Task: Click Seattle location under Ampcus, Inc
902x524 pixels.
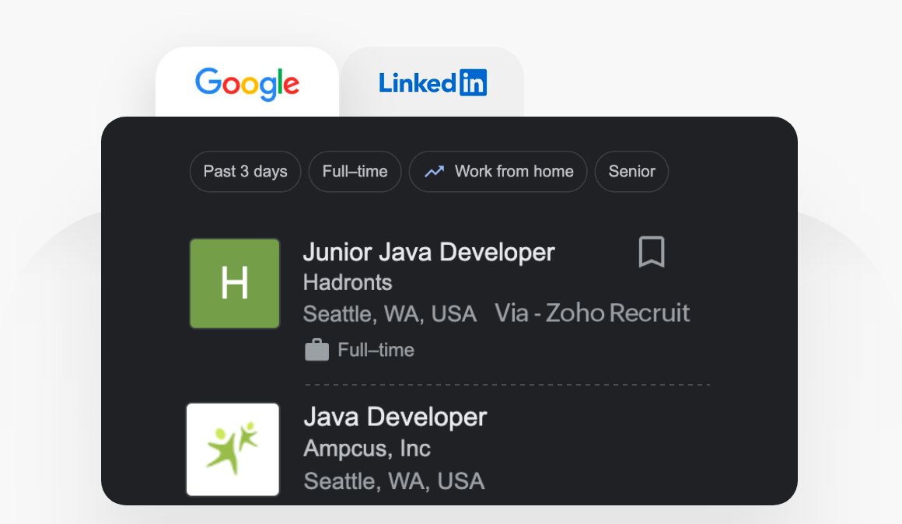Action: tap(393, 480)
